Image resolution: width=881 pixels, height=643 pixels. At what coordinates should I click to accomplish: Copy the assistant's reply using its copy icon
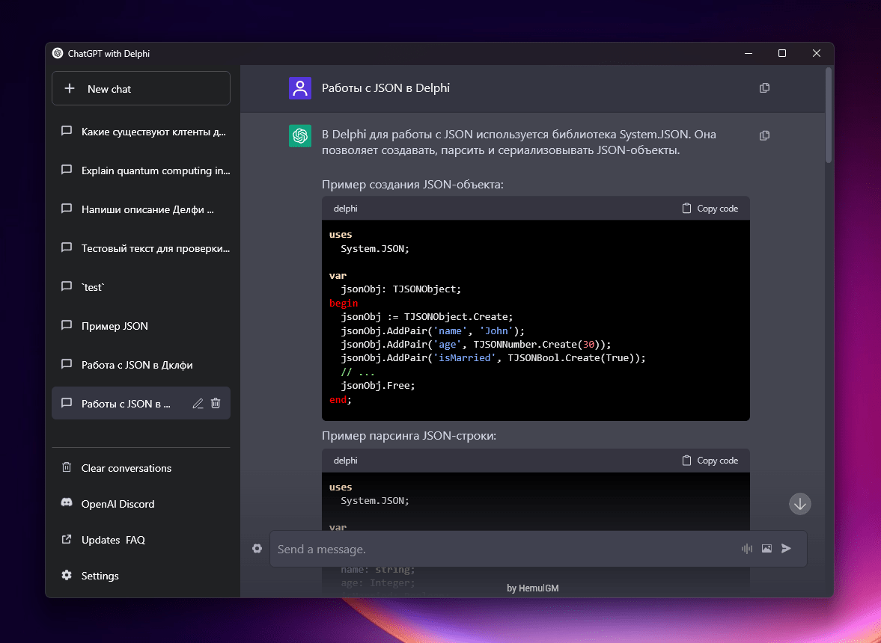pyautogui.click(x=764, y=135)
